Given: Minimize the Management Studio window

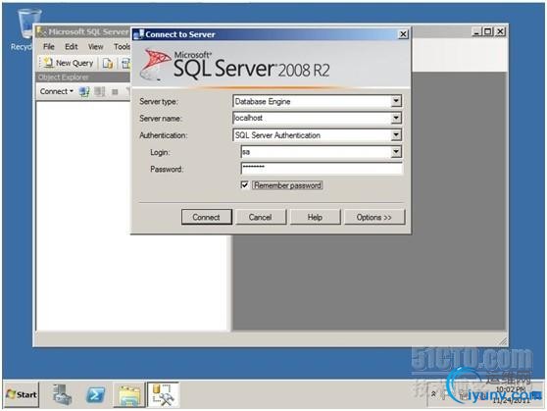Looking at the screenshot, I should tap(477, 31).
